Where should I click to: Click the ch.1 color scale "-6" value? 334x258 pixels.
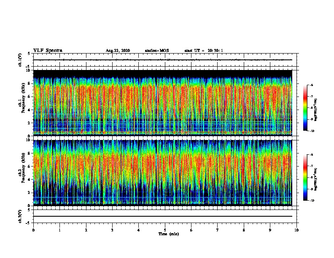click(311, 85)
